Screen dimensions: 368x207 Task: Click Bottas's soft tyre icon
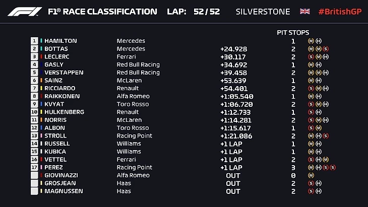(326, 49)
